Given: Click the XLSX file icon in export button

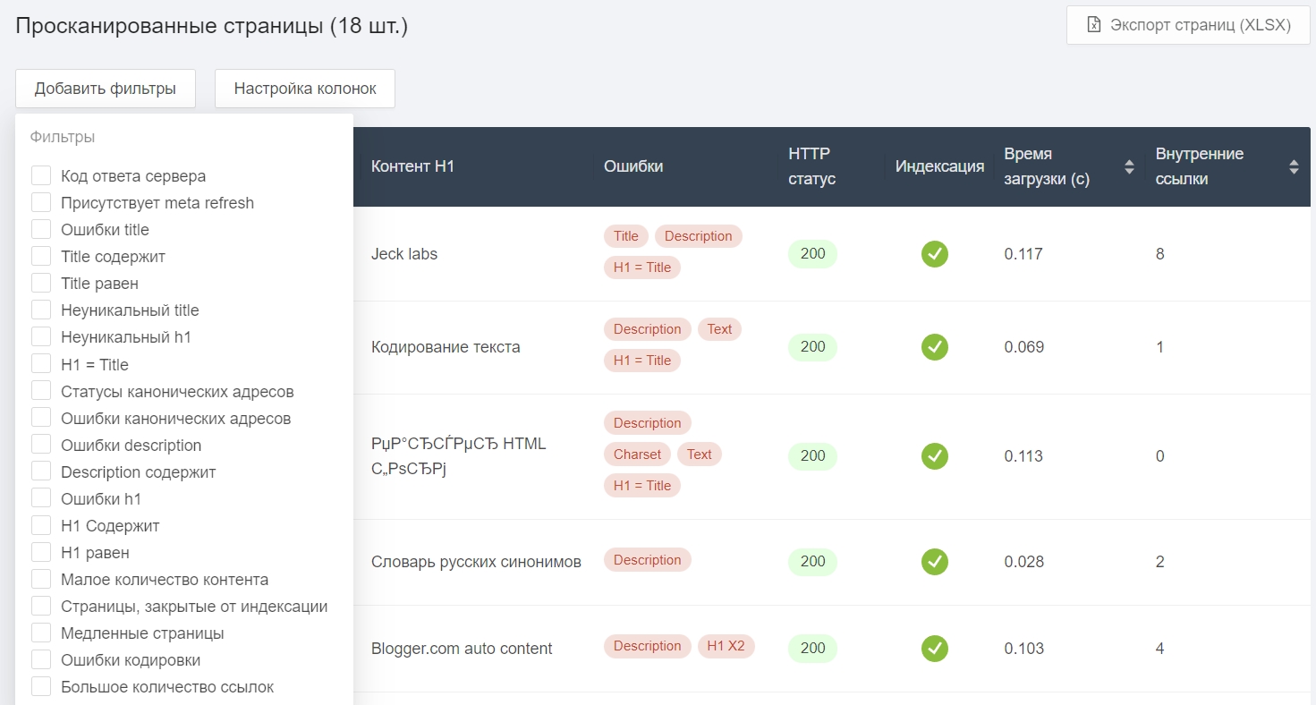Looking at the screenshot, I should coord(1093,25).
